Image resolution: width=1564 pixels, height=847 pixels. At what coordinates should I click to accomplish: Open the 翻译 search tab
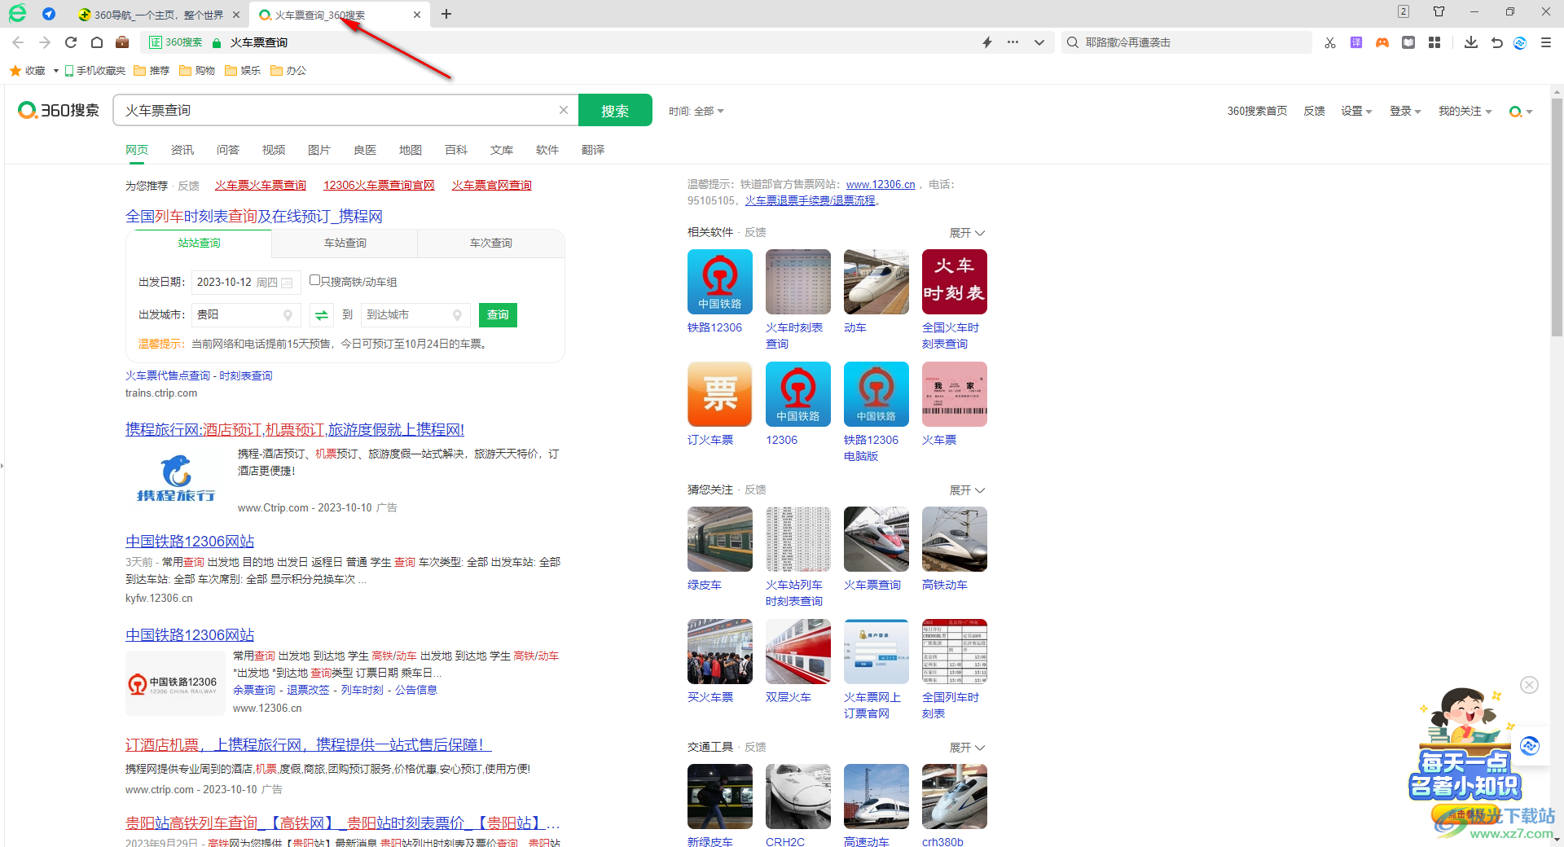tap(593, 150)
